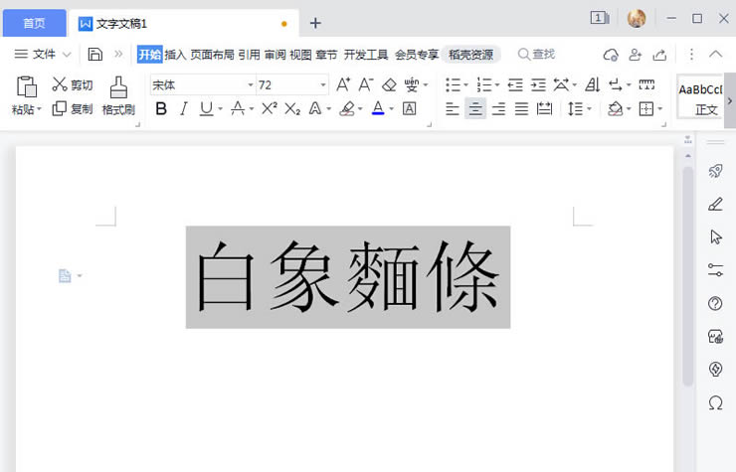Viewport: 736px width, 472px height.
Task: Apply superscript X² formatting
Action: point(270,109)
